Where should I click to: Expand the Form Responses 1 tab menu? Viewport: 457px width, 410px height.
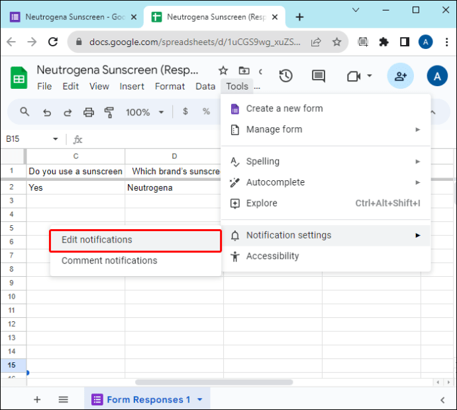tap(200, 399)
